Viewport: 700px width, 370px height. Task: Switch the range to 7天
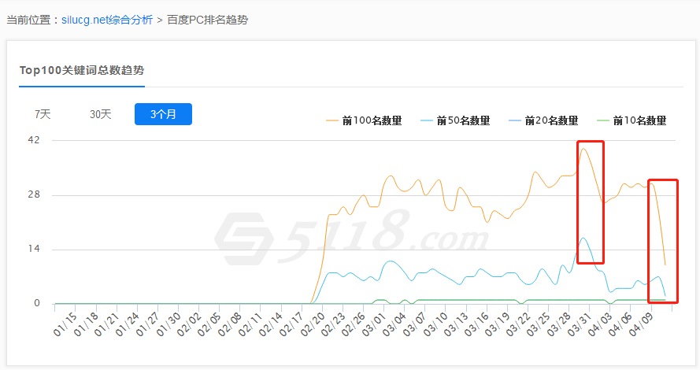(43, 114)
